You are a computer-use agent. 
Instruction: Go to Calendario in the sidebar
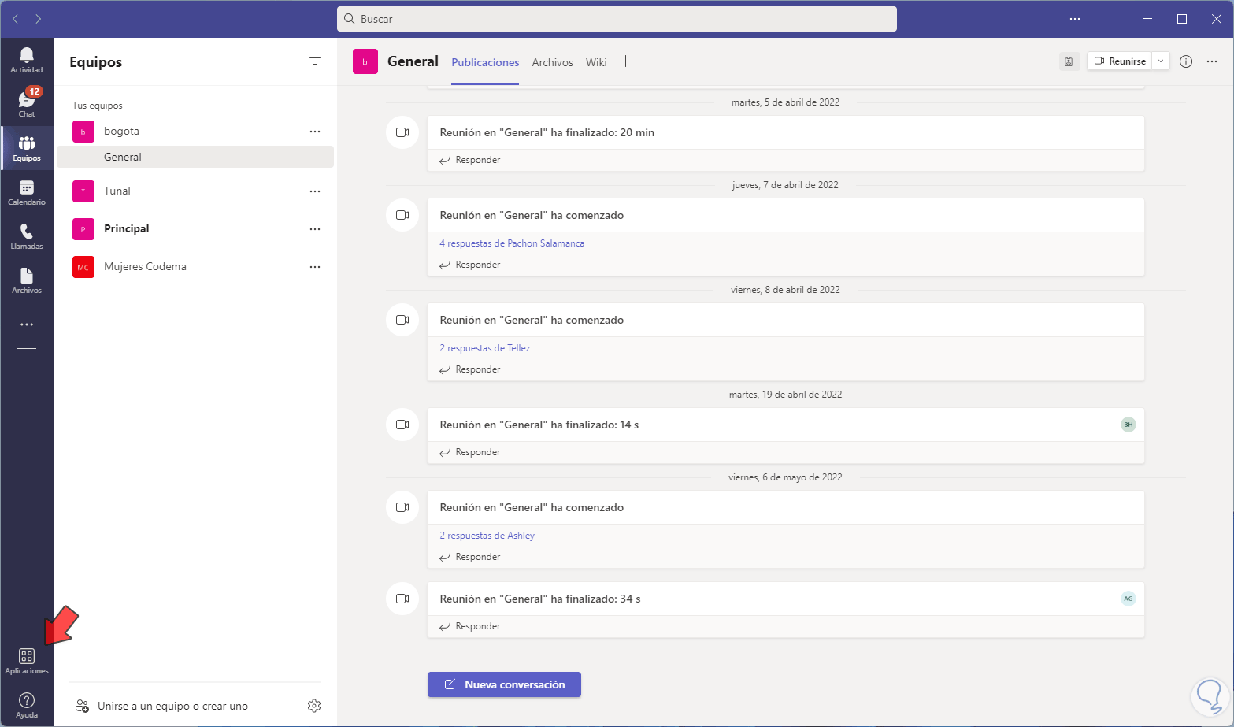(27, 192)
